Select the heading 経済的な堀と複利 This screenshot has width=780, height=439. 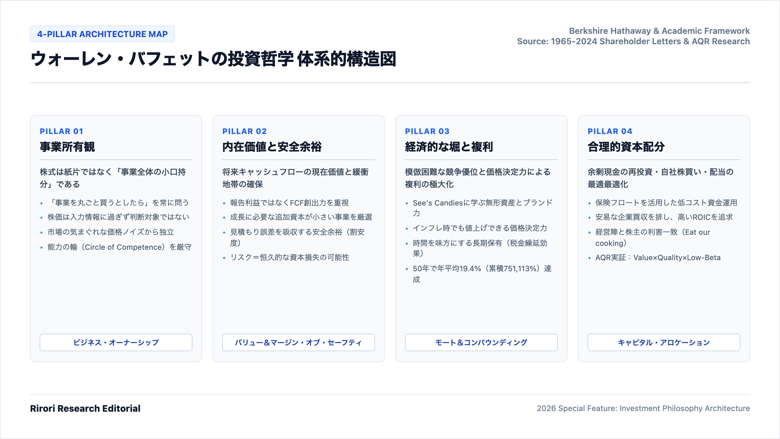(x=449, y=147)
